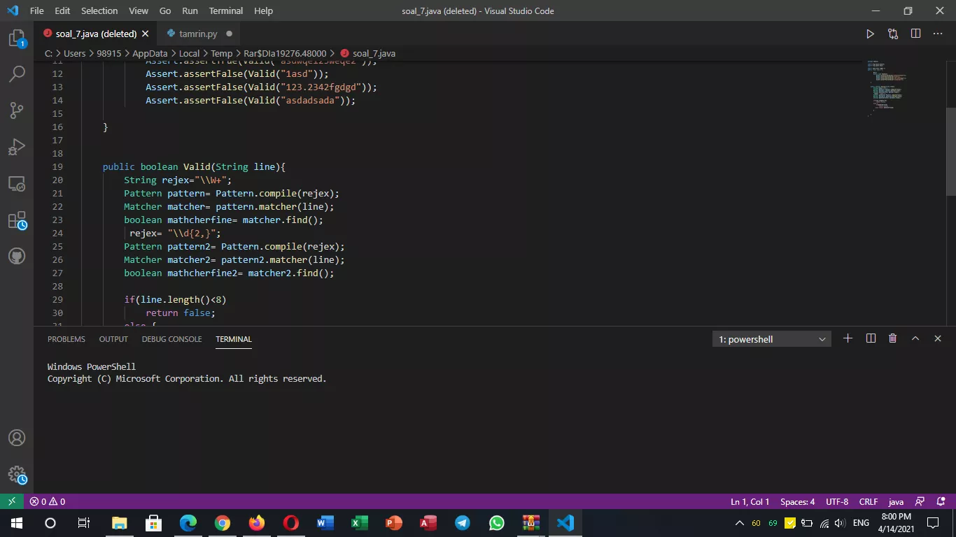Open the Extensions view

pos(17,220)
